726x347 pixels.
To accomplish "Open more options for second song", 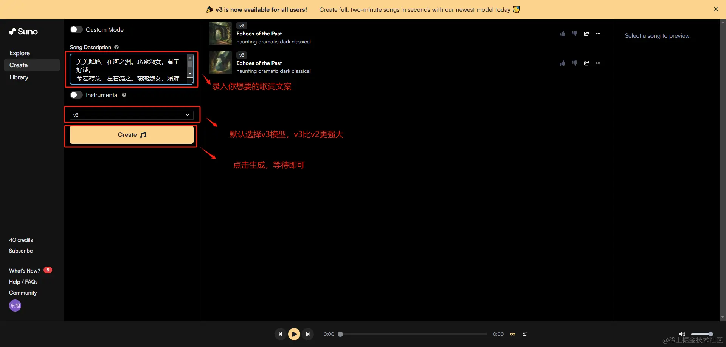I will [598, 63].
